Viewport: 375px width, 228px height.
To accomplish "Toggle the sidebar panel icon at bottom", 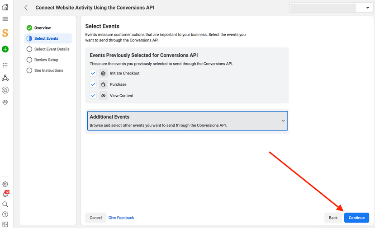I will tap(5, 224).
